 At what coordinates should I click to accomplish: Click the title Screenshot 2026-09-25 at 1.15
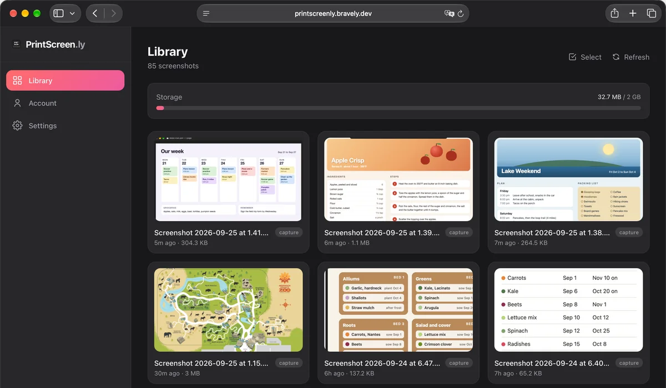(x=211, y=363)
